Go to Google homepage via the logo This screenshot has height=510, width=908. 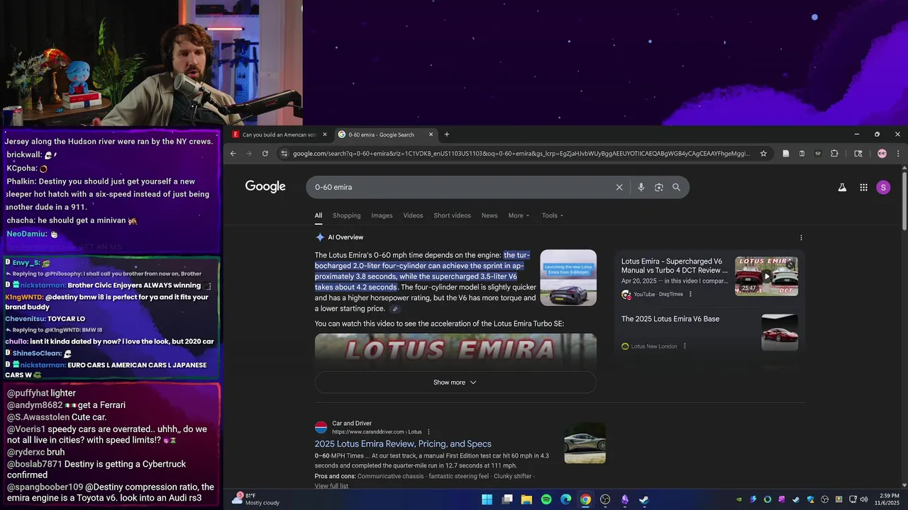point(265,186)
